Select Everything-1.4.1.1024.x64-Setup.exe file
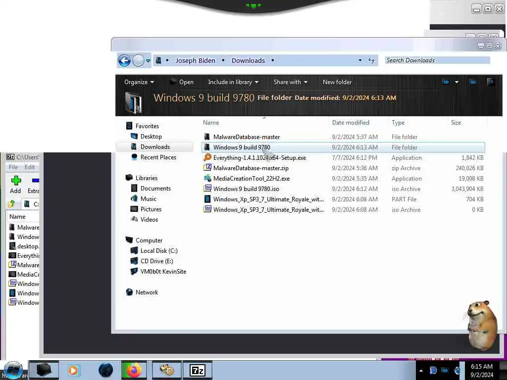Screen dimensions: 507x380 point(343,158)
